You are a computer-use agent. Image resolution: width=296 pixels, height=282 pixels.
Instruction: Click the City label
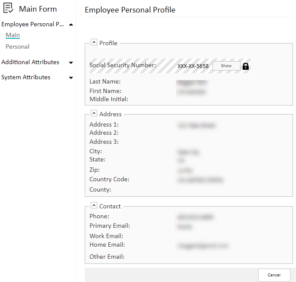click(x=96, y=151)
